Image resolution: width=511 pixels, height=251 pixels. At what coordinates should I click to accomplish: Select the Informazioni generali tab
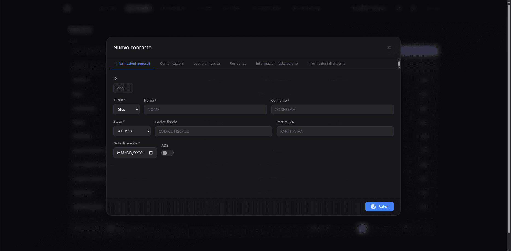(133, 63)
